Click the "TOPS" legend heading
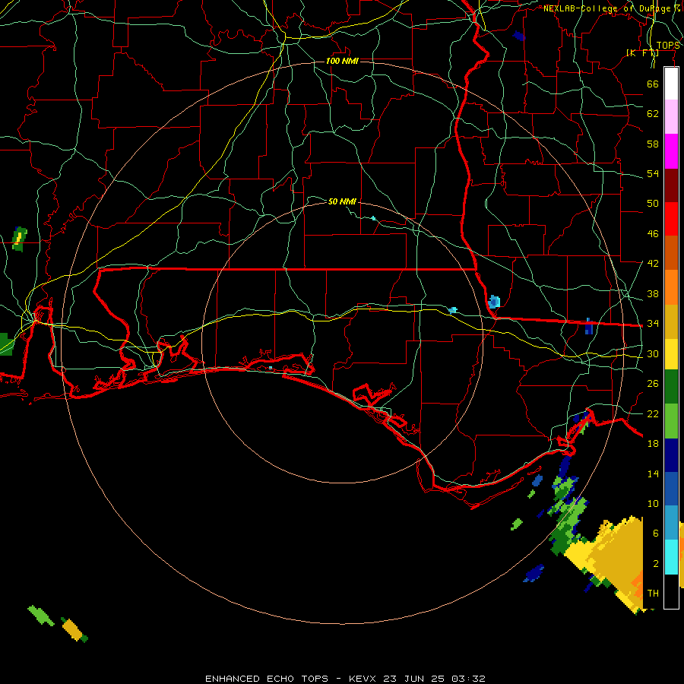 pos(668,46)
